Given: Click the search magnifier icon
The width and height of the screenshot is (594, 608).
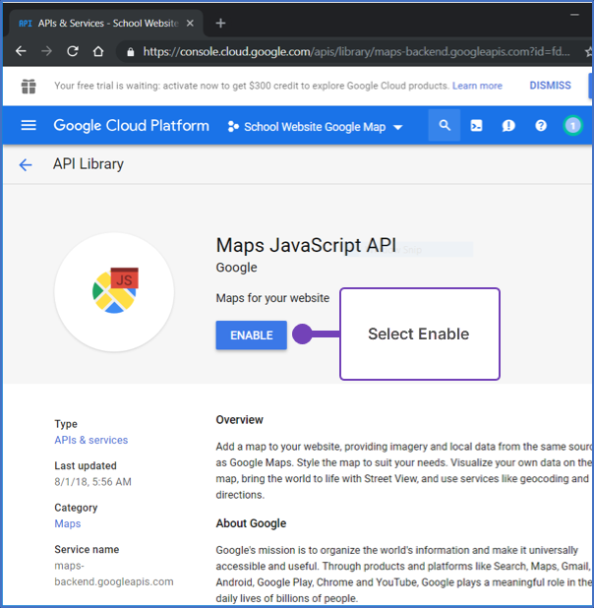Looking at the screenshot, I should (x=445, y=126).
